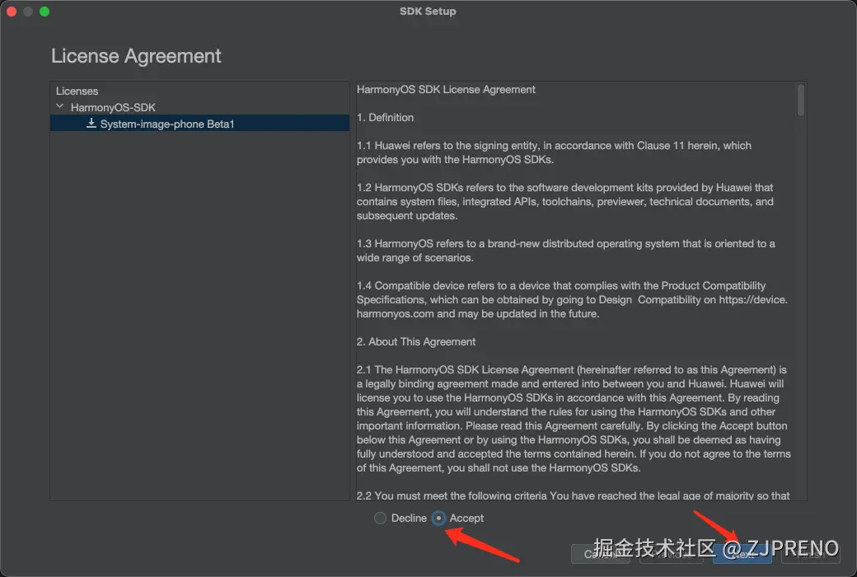Click the Licenses header text
This screenshot has height=577, width=857.
77,91
